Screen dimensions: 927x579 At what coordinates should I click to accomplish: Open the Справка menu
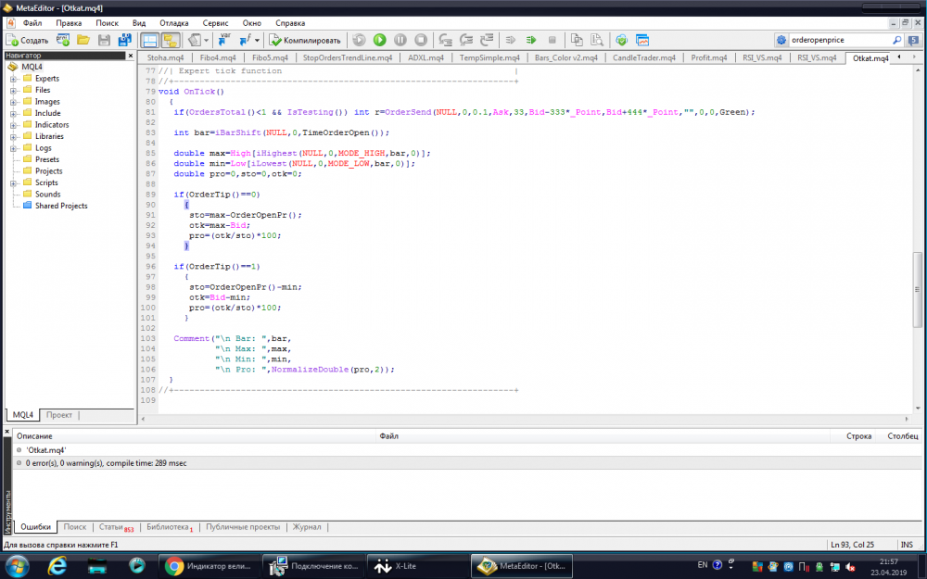pos(290,23)
